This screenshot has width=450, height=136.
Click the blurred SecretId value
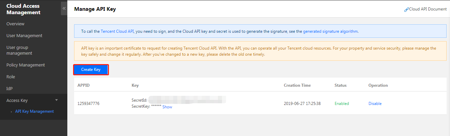pyautogui.click(x=187, y=100)
